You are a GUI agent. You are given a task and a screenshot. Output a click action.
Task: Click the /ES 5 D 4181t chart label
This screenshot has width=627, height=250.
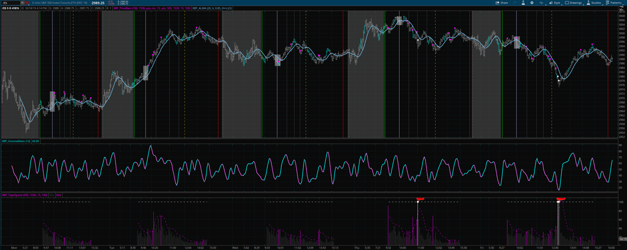point(10,8)
